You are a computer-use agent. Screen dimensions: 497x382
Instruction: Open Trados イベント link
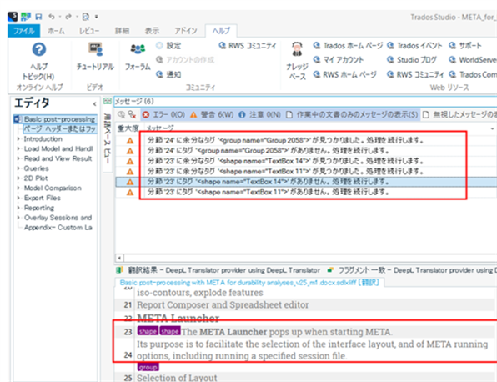point(414,46)
